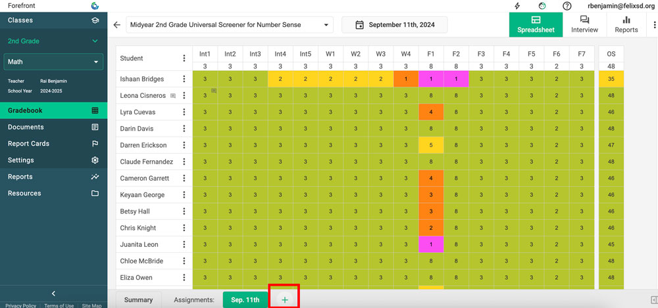658x308 pixels.
Task: Open the help question mark icon
Action: point(567,6)
